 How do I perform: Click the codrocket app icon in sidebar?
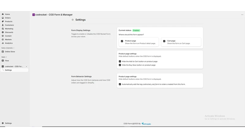(x=3, y=67)
